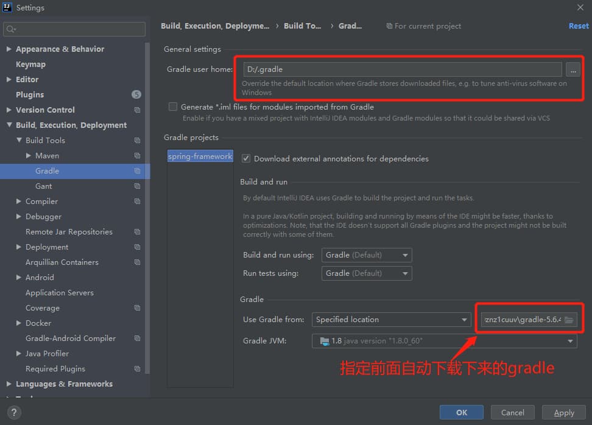Expand the Android node
592x425 pixels.
(x=18, y=278)
